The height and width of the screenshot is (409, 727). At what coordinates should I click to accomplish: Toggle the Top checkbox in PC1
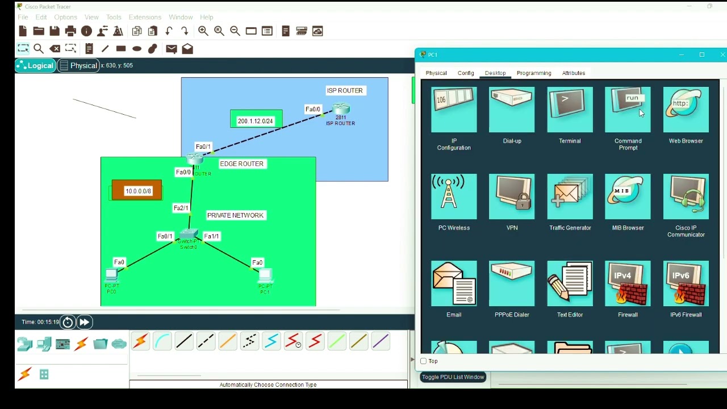[424, 361]
